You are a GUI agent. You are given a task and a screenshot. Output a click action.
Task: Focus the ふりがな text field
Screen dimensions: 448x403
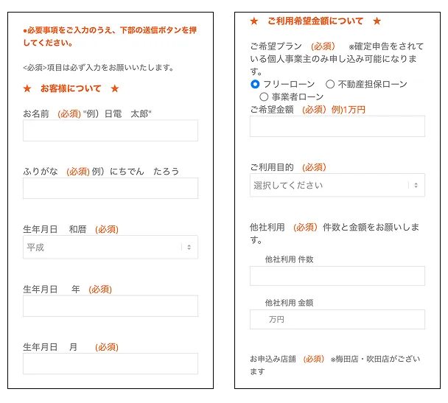(111, 188)
